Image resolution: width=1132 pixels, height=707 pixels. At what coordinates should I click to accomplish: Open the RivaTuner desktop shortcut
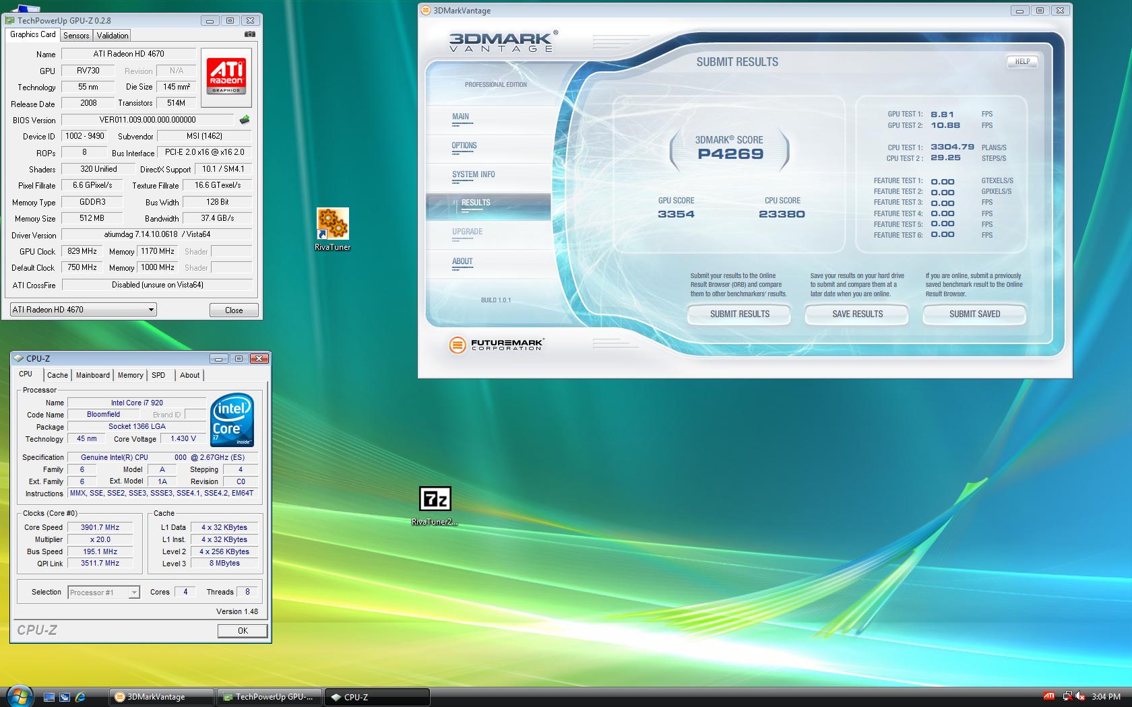[x=333, y=230]
